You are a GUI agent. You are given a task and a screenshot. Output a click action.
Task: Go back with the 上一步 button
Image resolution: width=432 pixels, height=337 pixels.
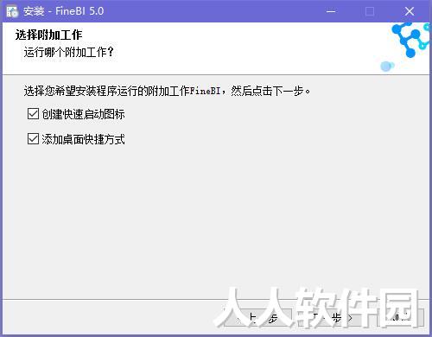[258, 318]
